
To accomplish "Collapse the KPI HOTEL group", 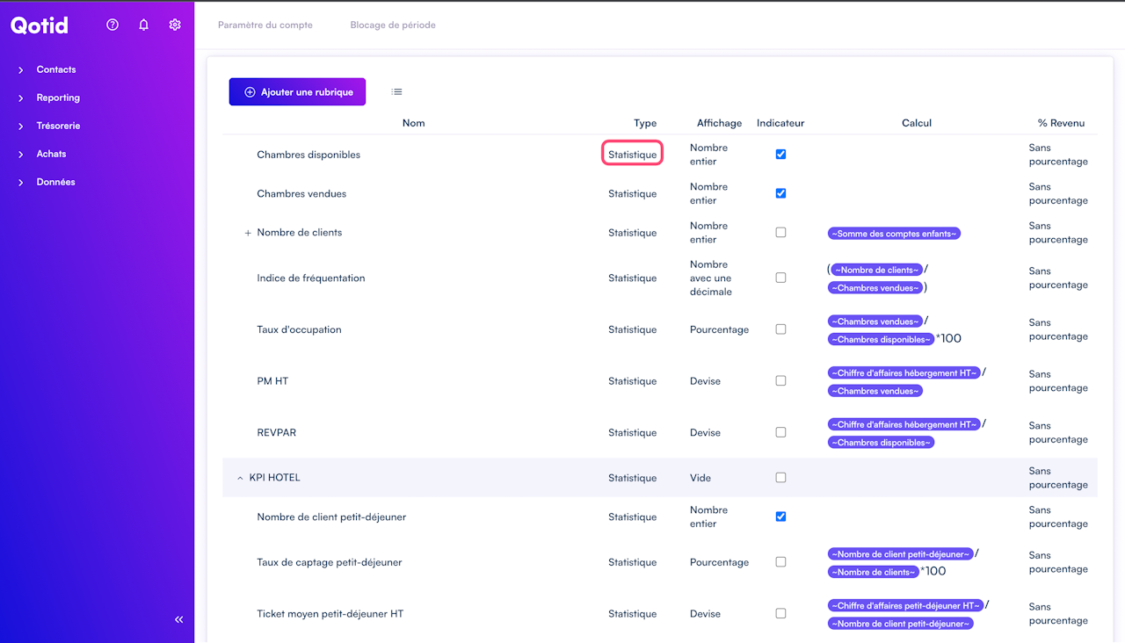I will coord(240,479).
